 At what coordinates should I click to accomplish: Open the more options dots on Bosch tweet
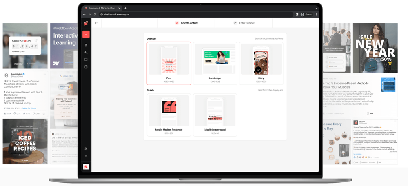coord(45,74)
